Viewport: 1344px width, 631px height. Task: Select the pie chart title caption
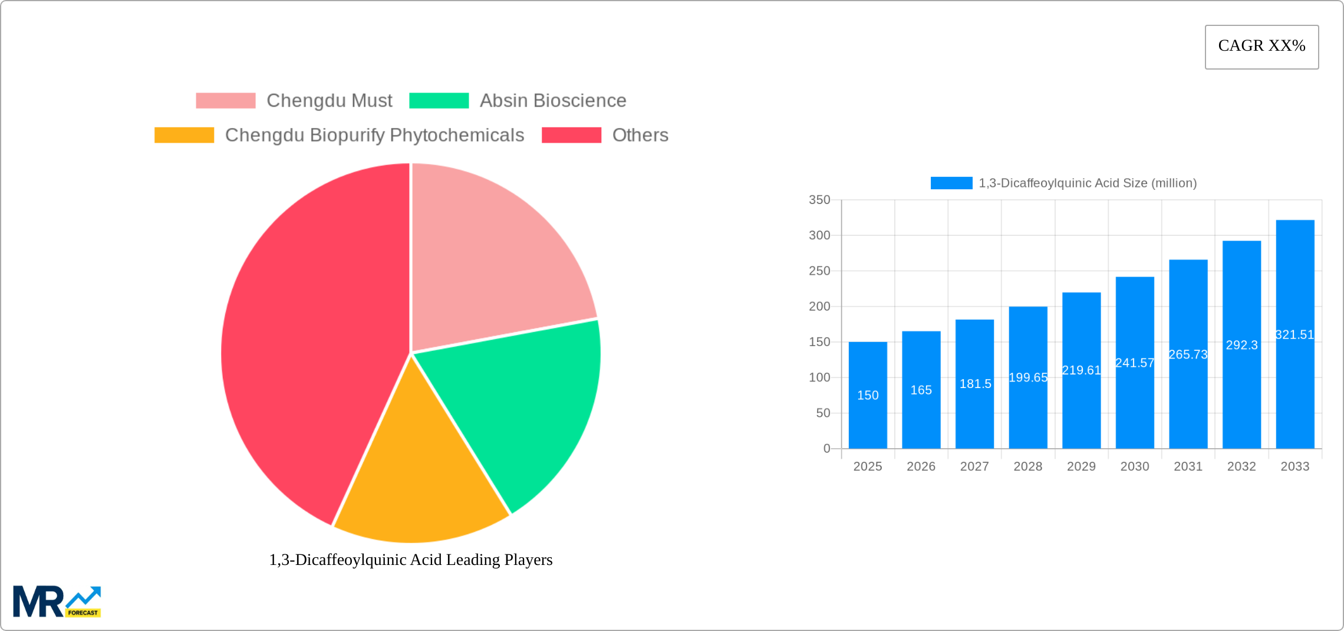pyautogui.click(x=410, y=560)
